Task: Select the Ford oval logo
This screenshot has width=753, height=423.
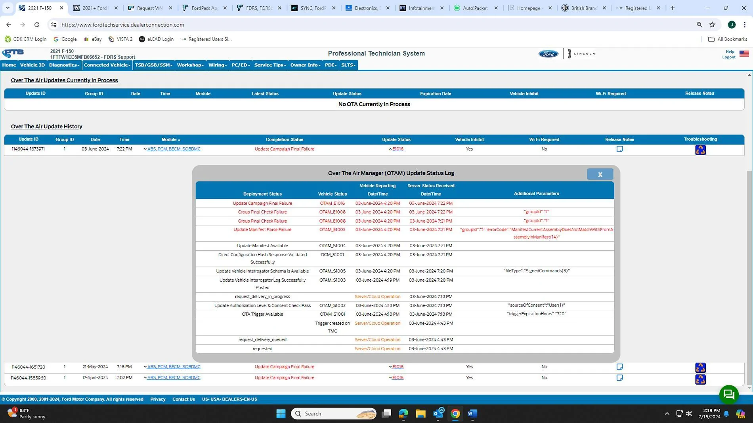Action: 548,53
